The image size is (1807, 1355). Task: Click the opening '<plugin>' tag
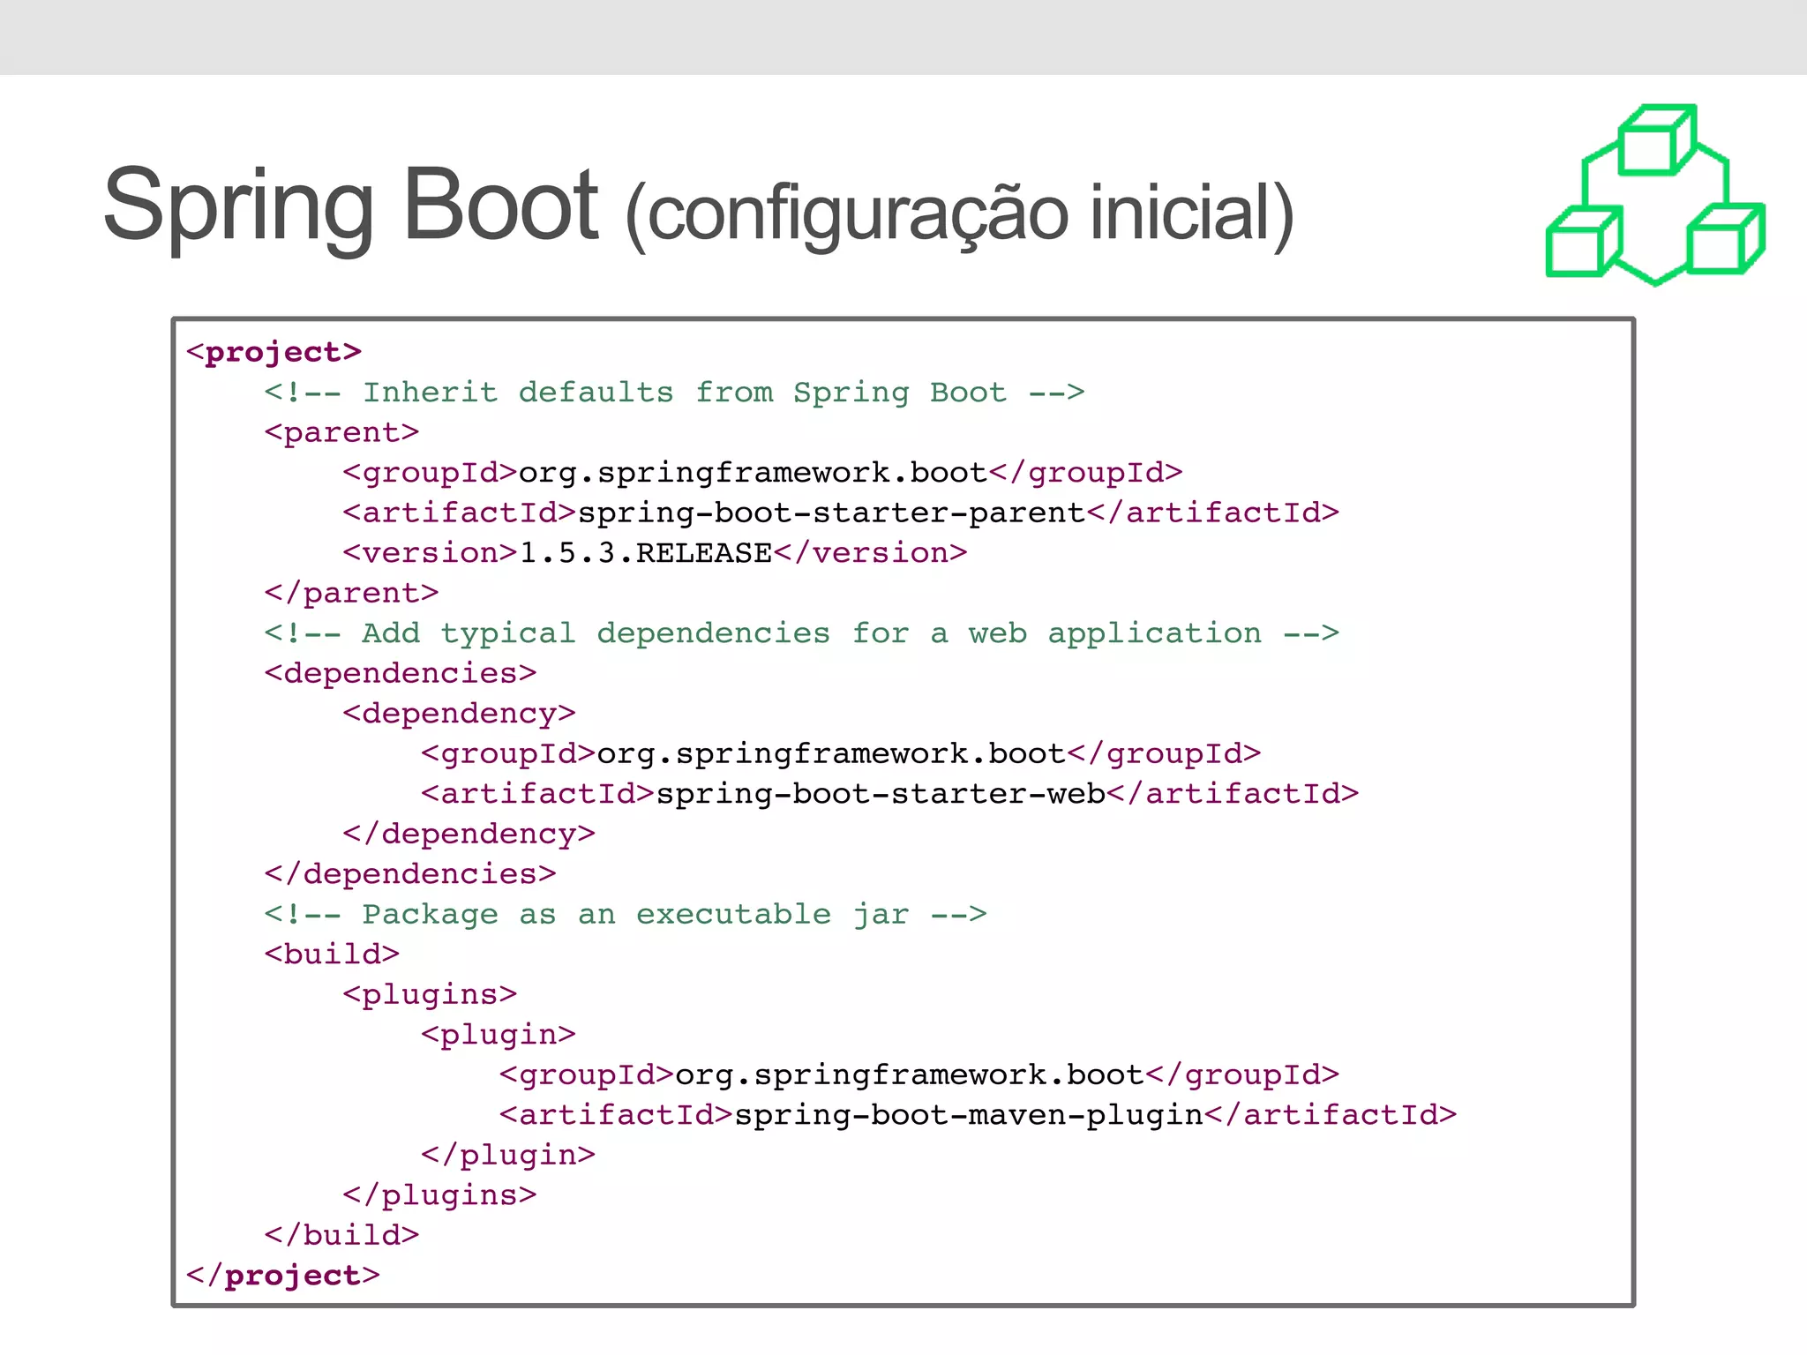click(499, 1034)
